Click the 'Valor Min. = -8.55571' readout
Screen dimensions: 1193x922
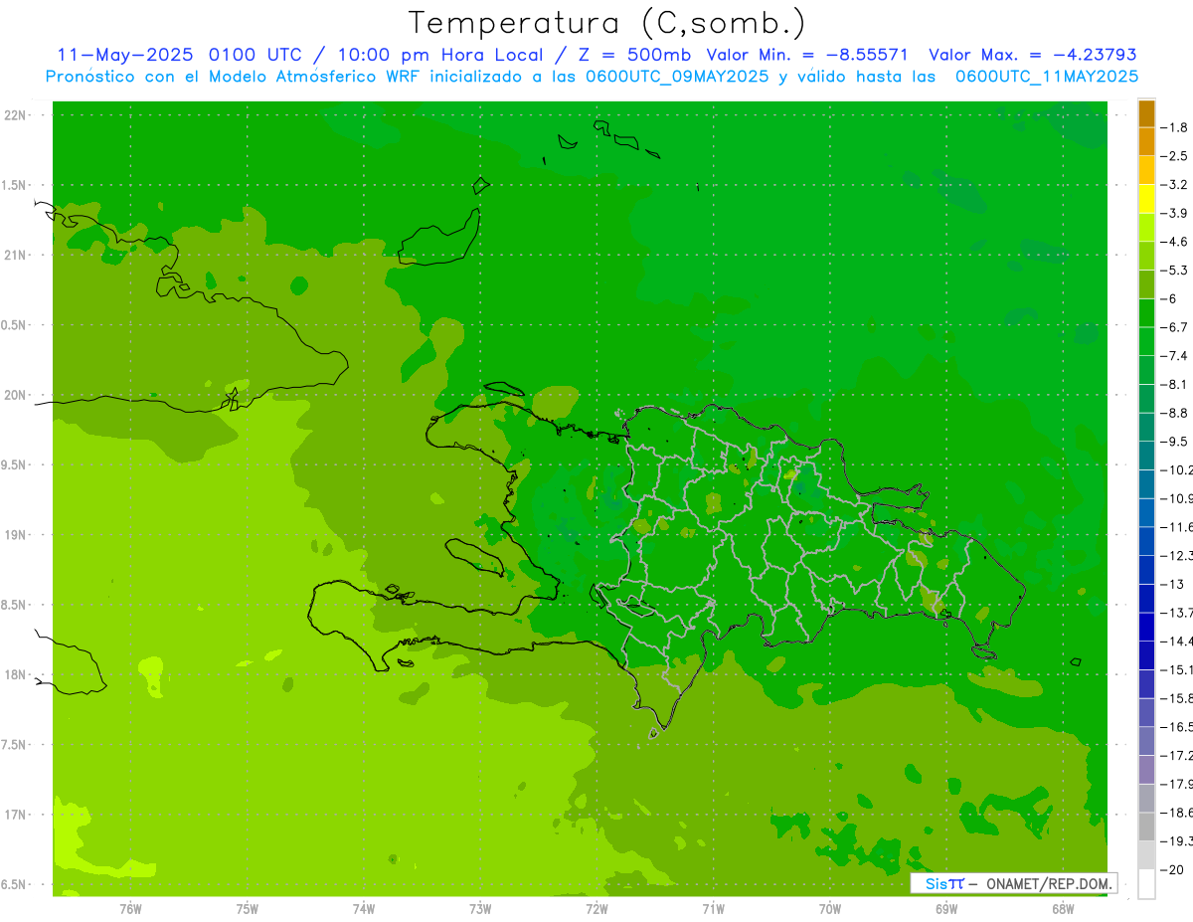806,55
